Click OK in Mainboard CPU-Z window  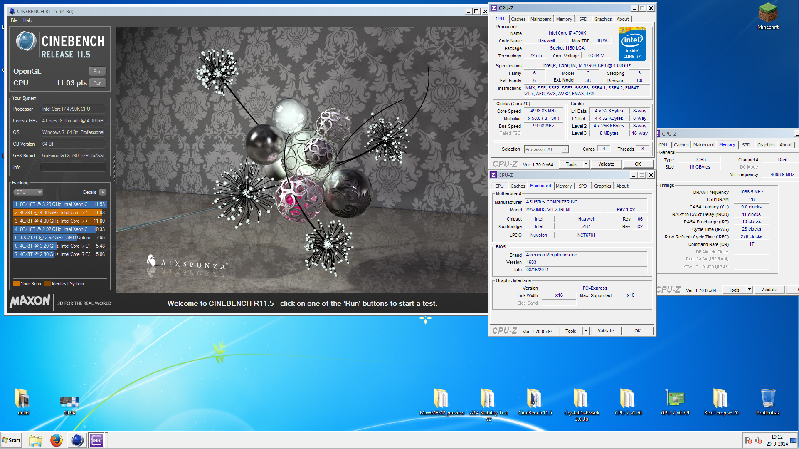[637, 331]
